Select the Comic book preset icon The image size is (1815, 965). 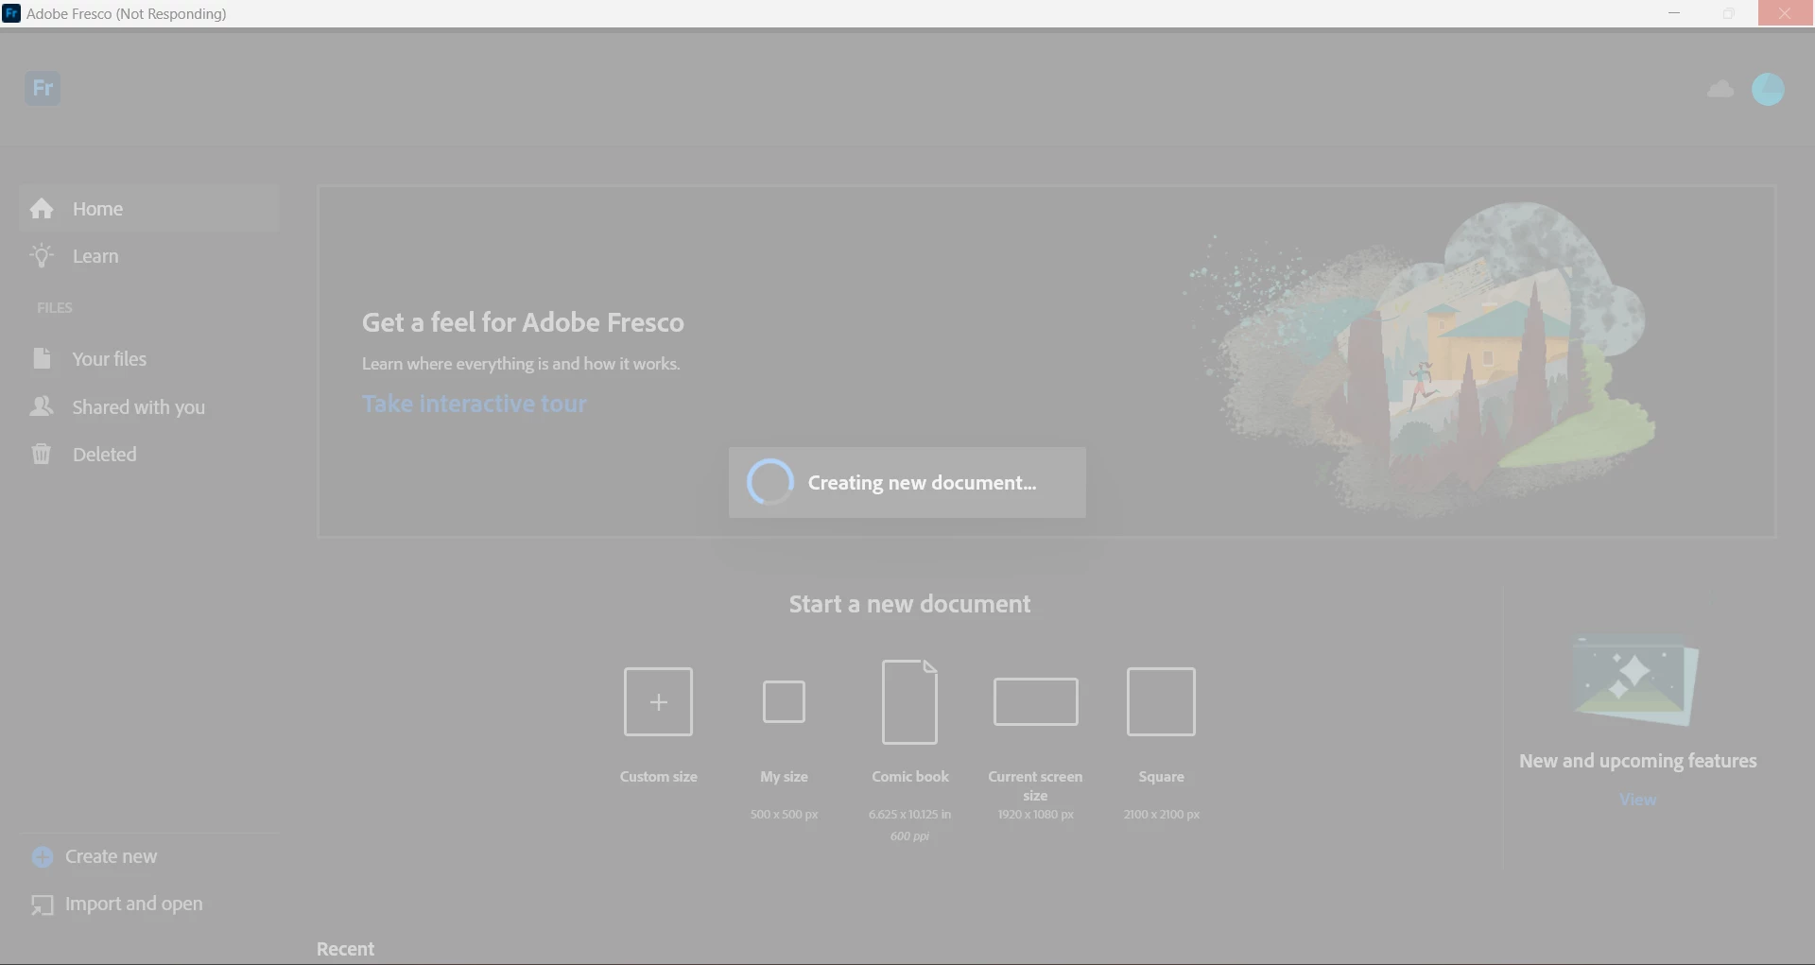pos(909,701)
